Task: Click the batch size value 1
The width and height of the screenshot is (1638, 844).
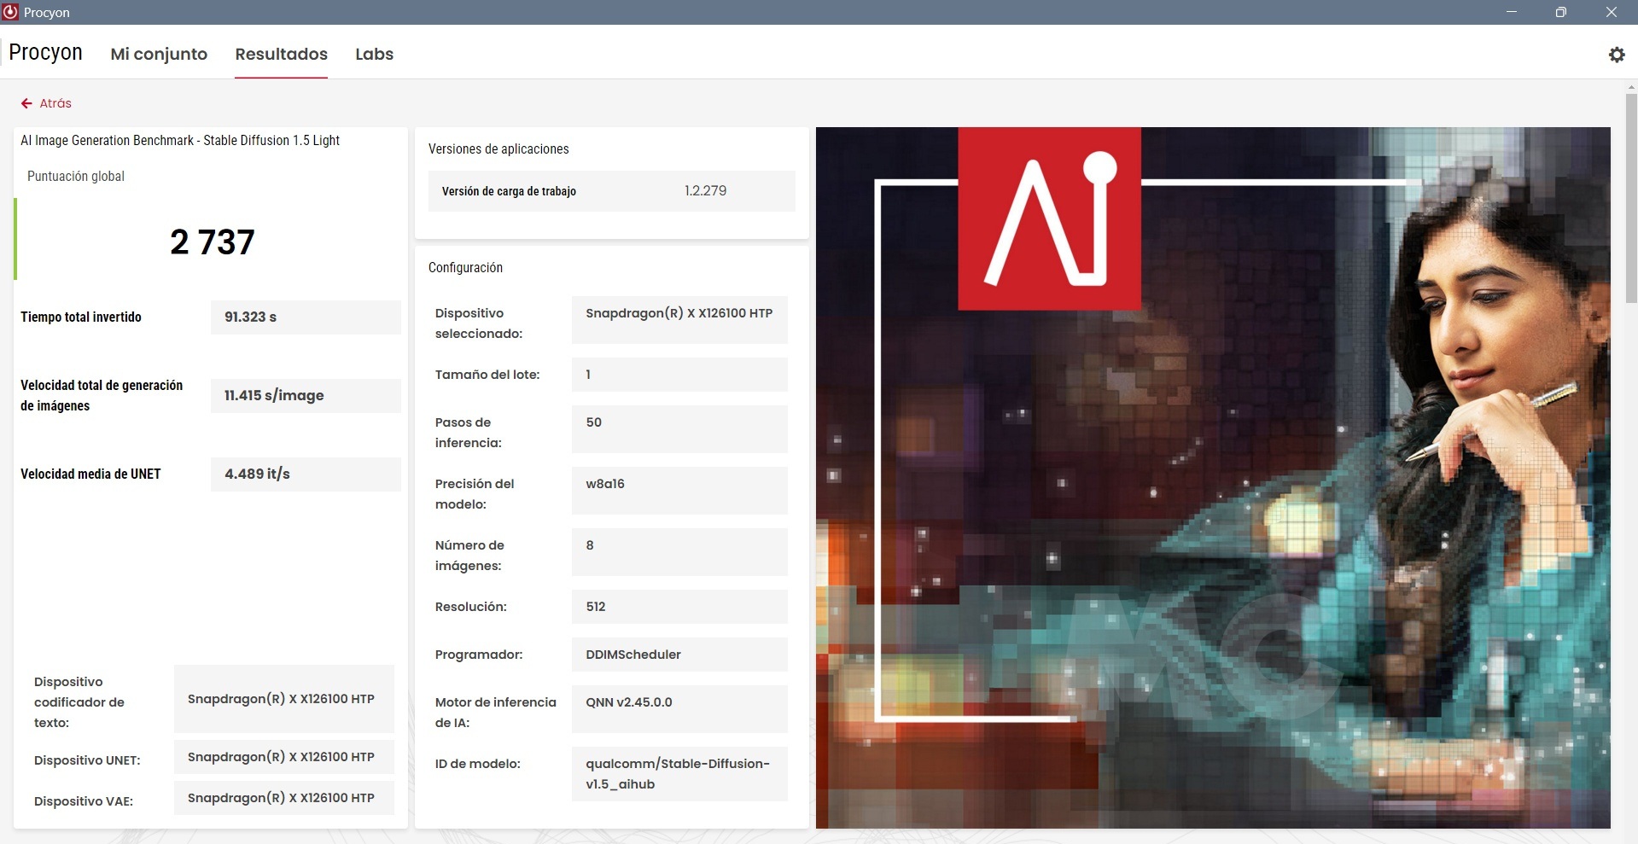Action: tap(679, 375)
